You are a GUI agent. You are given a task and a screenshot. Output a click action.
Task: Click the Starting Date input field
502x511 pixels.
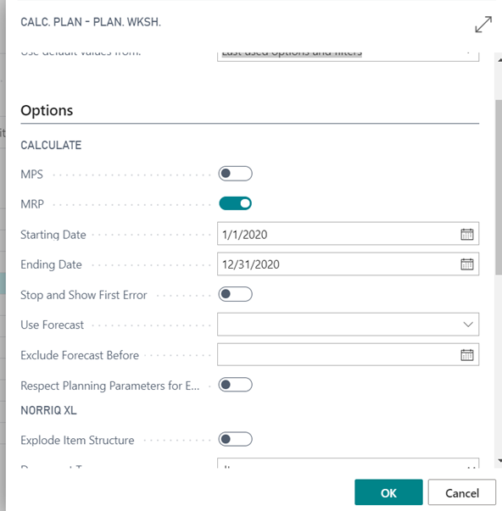(x=337, y=234)
